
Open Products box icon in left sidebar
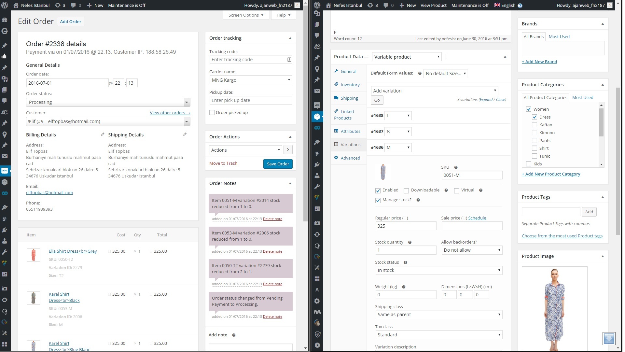tap(5, 182)
